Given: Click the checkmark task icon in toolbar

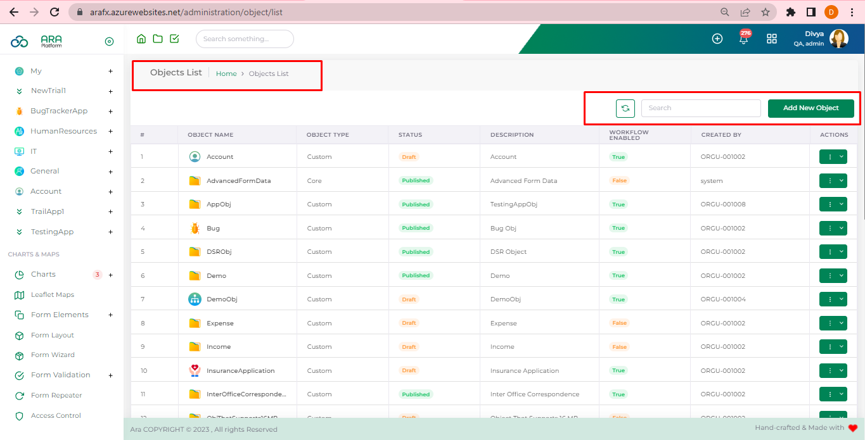Looking at the screenshot, I should 174,39.
